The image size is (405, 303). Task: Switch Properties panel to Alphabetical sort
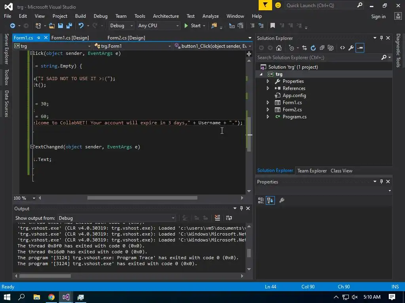click(x=270, y=200)
